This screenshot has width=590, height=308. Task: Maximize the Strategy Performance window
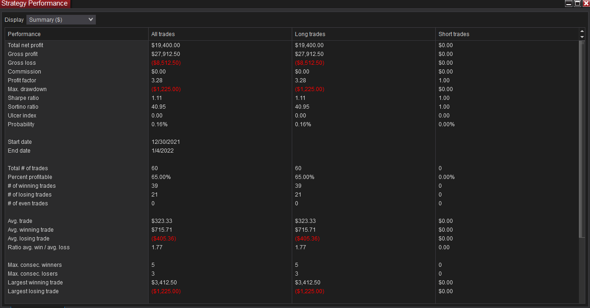click(577, 4)
